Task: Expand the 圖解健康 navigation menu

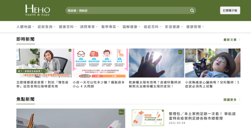Action: point(131,27)
